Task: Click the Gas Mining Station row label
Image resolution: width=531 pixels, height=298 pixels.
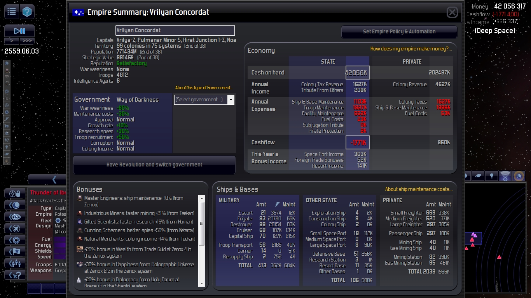Action: pyautogui.click(x=404, y=263)
